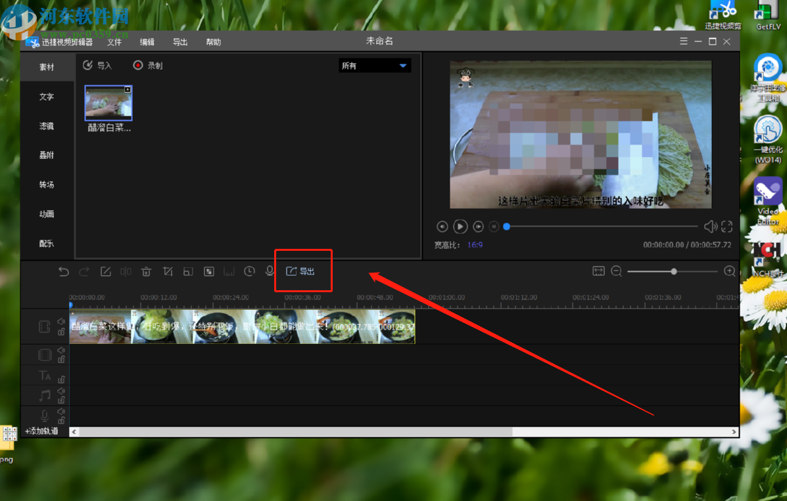Open the hamburger menu in title bar
The height and width of the screenshot is (501, 787).
pyautogui.click(x=684, y=41)
